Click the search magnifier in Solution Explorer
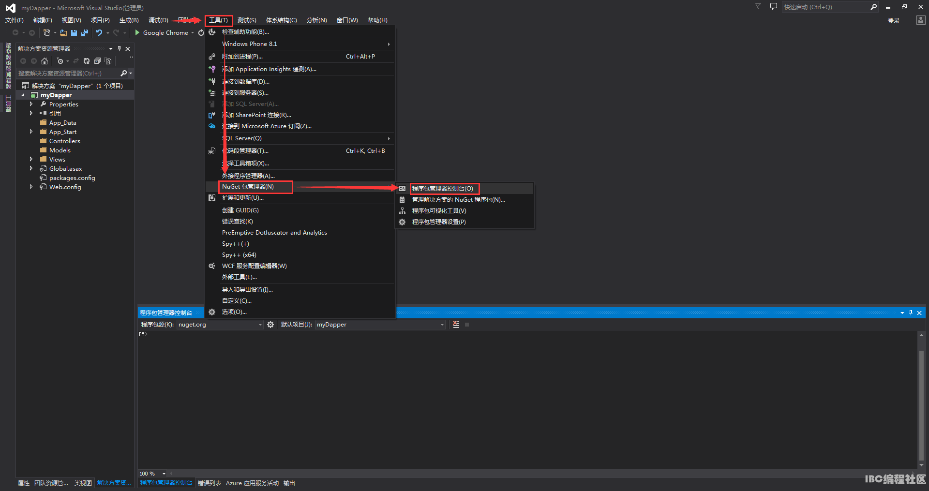Viewport: 929px width, 491px height. point(124,73)
